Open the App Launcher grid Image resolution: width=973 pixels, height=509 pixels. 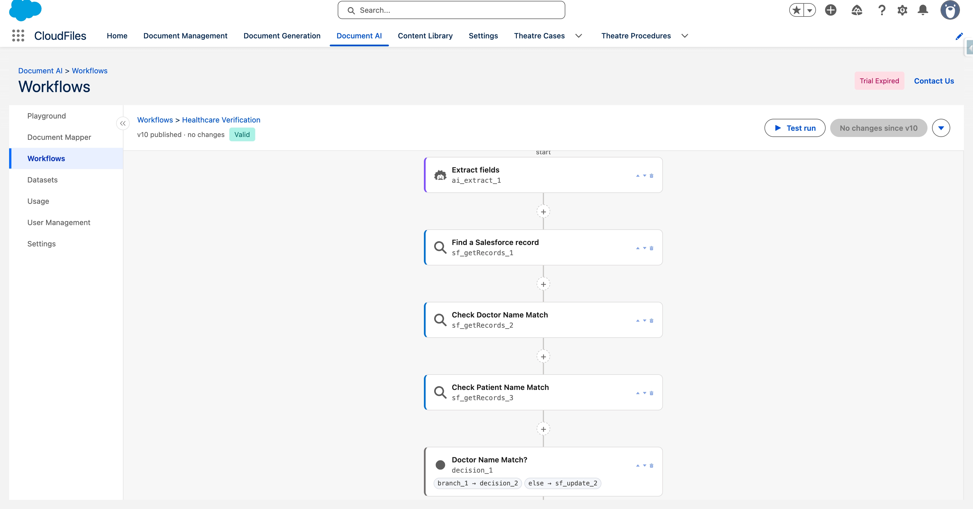[x=18, y=36]
